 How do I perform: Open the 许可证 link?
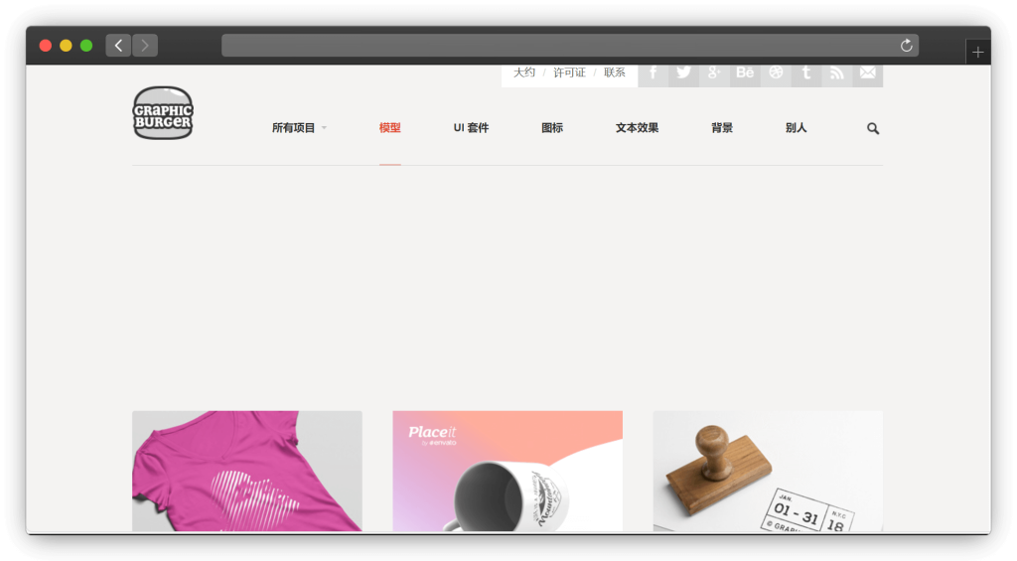[x=569, y=72]
